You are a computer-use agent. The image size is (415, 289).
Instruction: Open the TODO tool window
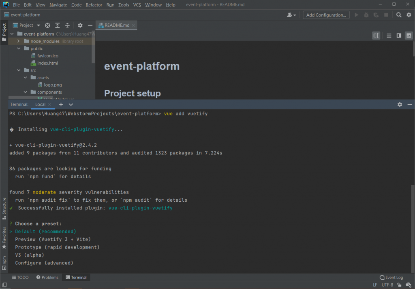20,277
